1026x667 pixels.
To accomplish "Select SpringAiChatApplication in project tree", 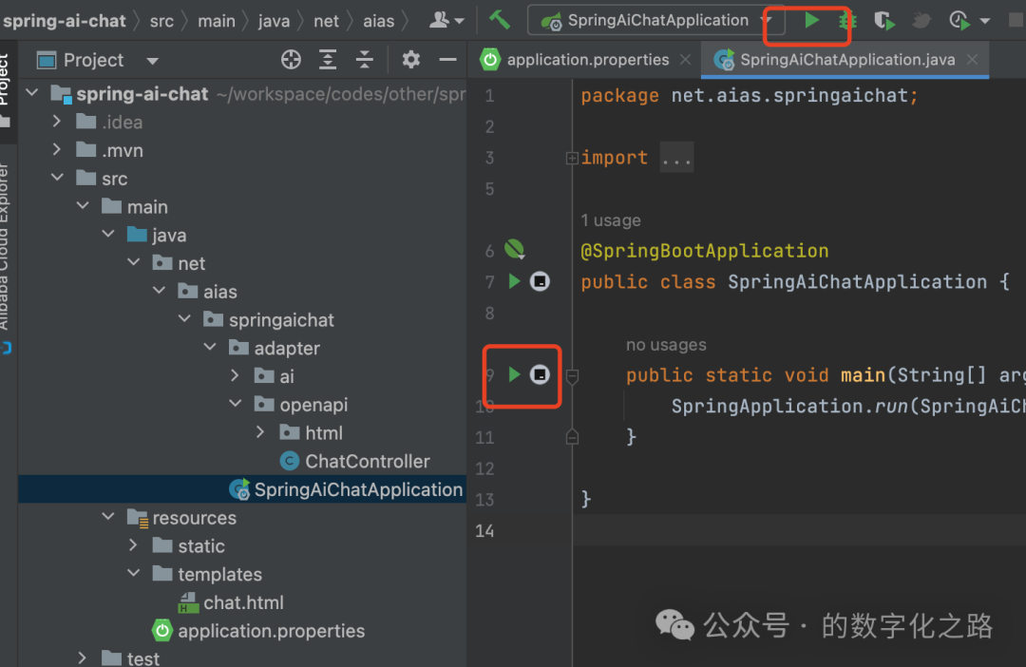I will [x=346, y=489].
